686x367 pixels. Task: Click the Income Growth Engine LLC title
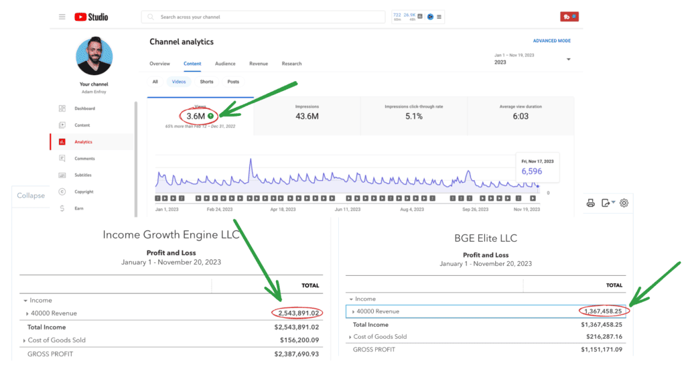pyautogui.click(x=171, y=235)
